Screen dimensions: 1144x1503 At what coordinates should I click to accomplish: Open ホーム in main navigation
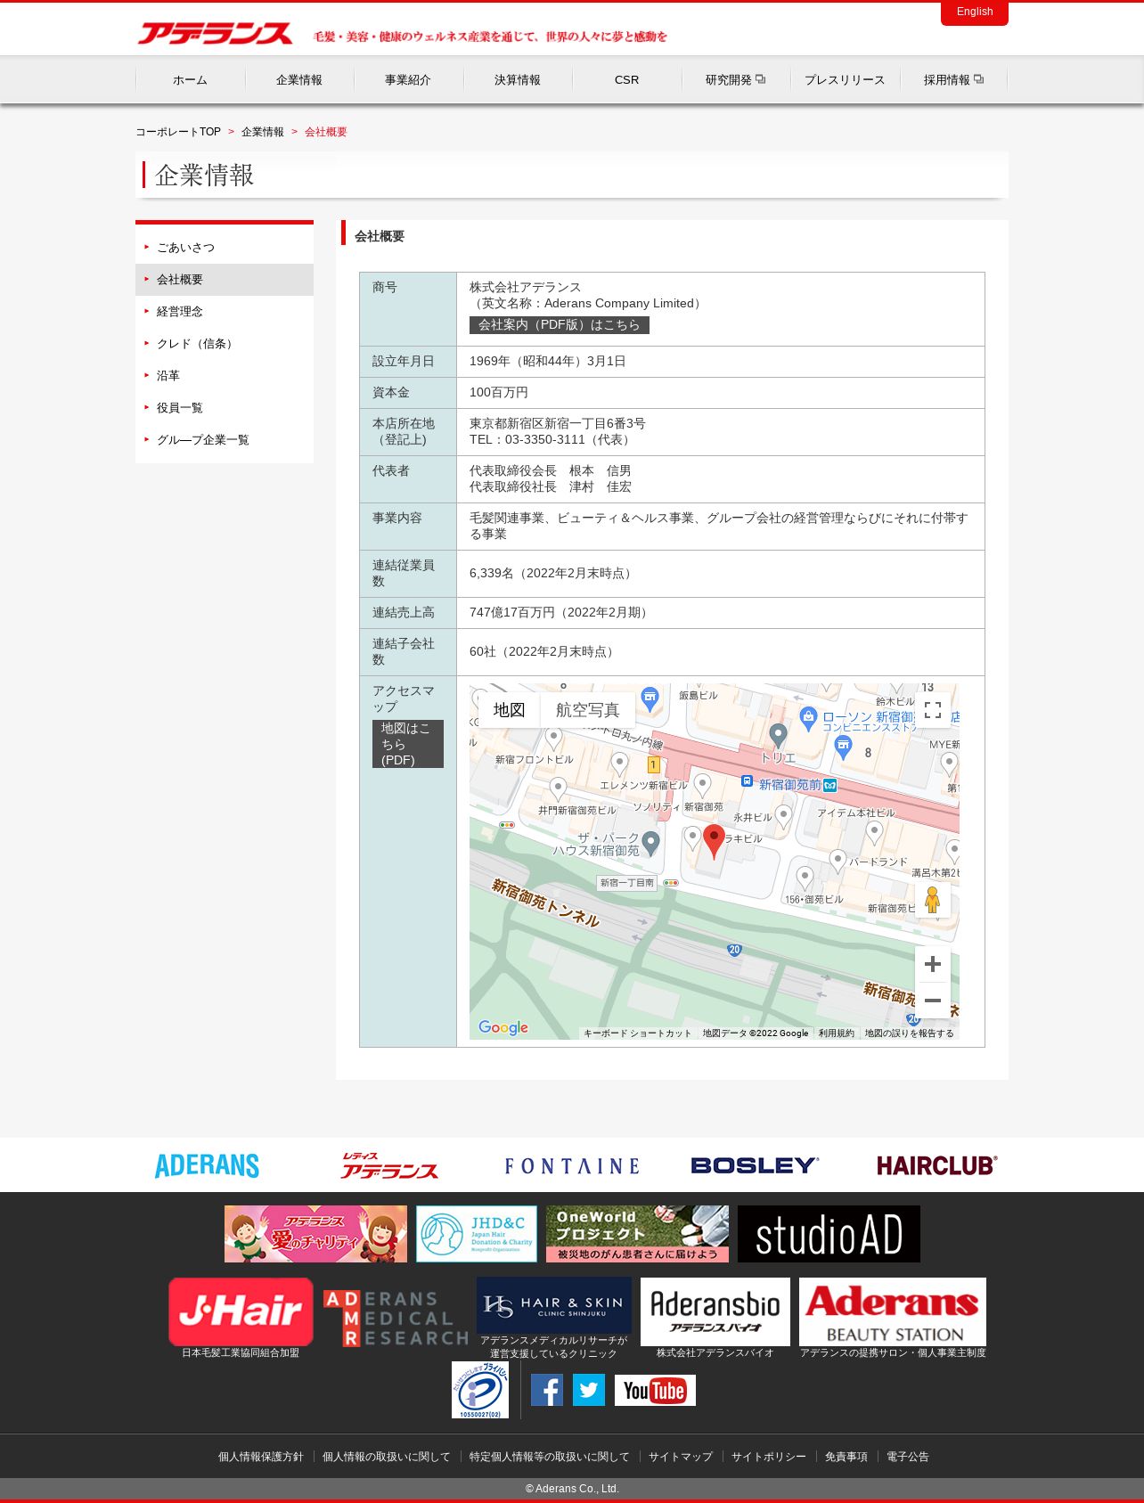pos(190,80)
